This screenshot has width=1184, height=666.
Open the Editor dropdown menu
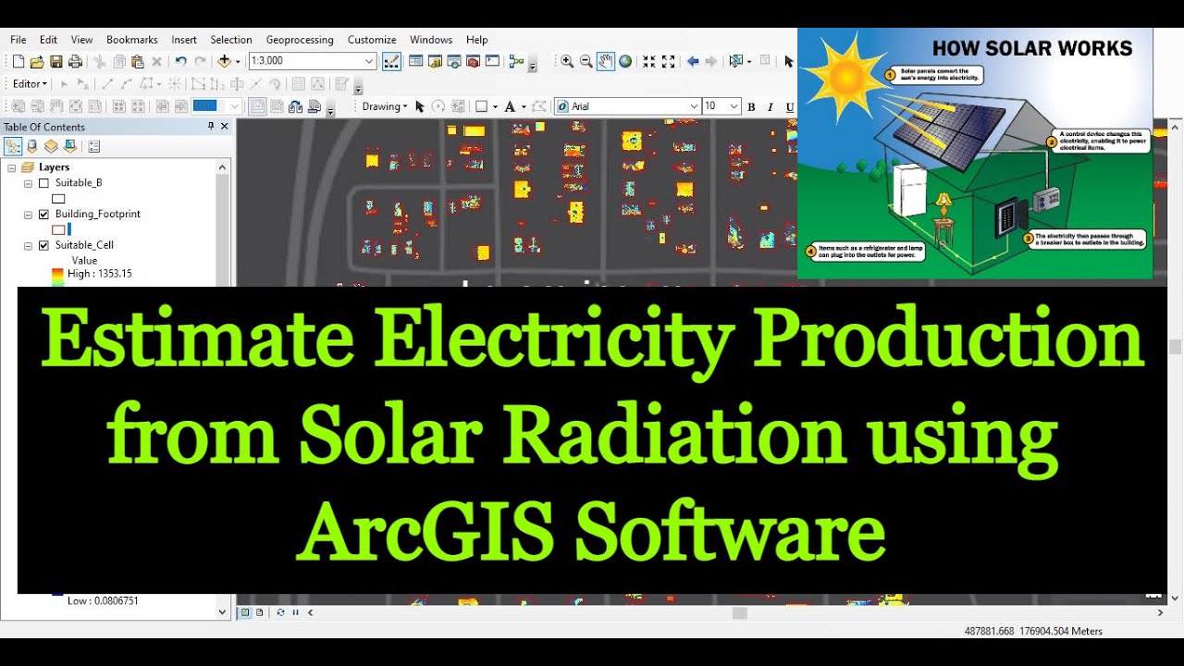(30, 84)
